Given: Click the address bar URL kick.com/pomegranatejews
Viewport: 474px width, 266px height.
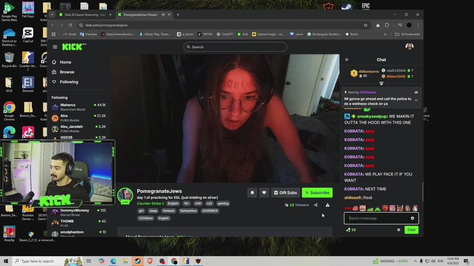Looking at the screenshot, I should 107,25.
